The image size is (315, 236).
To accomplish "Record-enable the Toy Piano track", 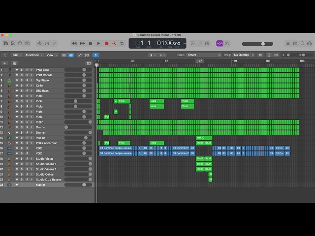I will (28, 80).
